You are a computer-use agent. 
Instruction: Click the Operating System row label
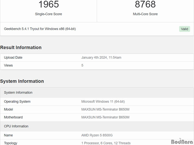pyautogui.click(x=17, y=101)
